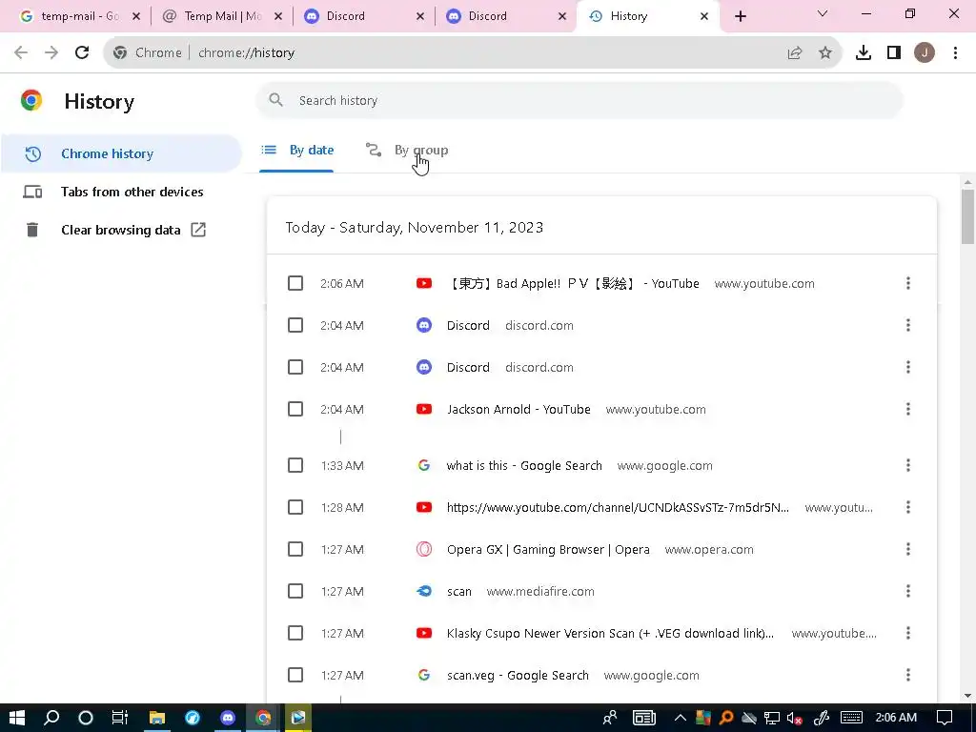
Task: Open Clear browsing data
Action: pos(121,230)
